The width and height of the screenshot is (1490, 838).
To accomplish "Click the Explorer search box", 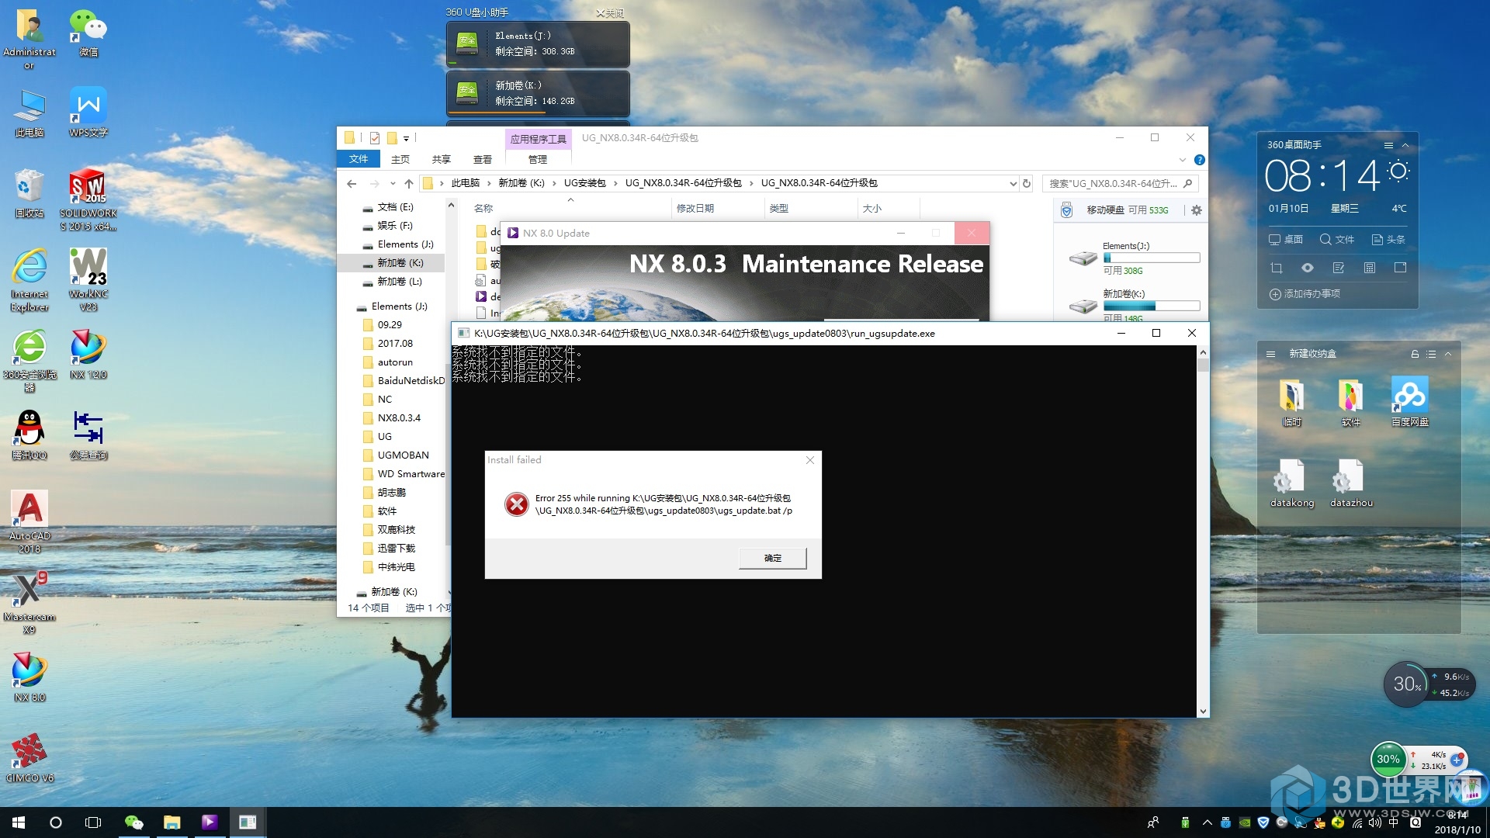I will coord(1120,184).
